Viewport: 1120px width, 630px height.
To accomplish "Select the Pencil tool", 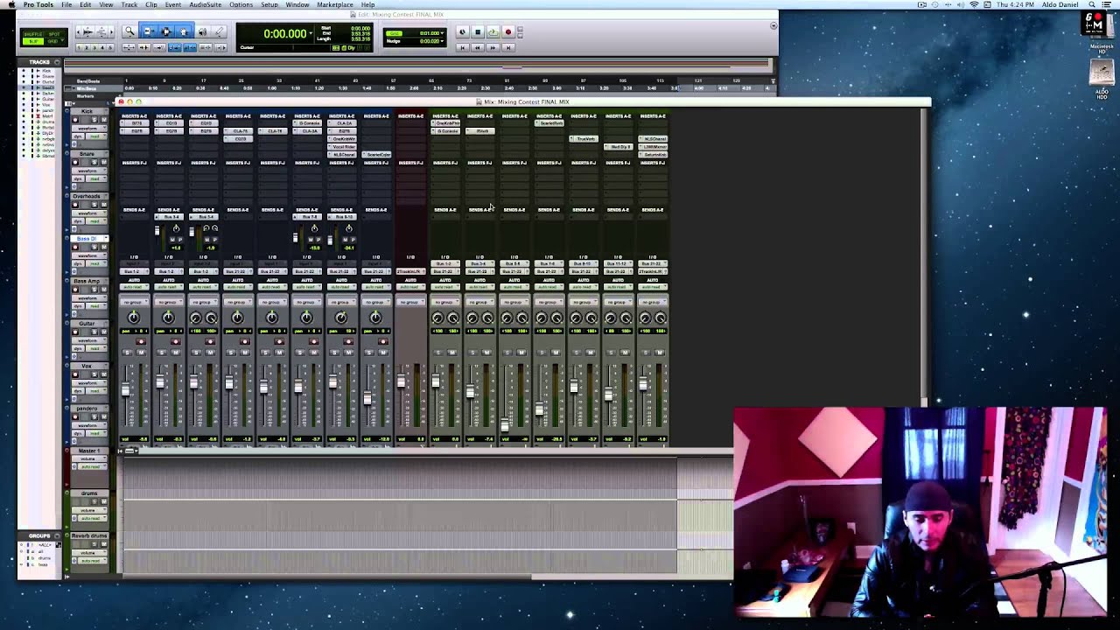I will 220,32.
